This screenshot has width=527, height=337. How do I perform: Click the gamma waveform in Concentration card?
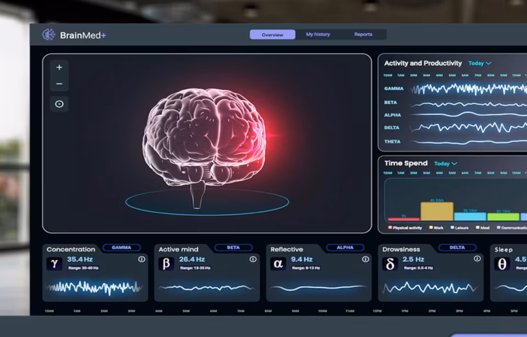point(95,287)
